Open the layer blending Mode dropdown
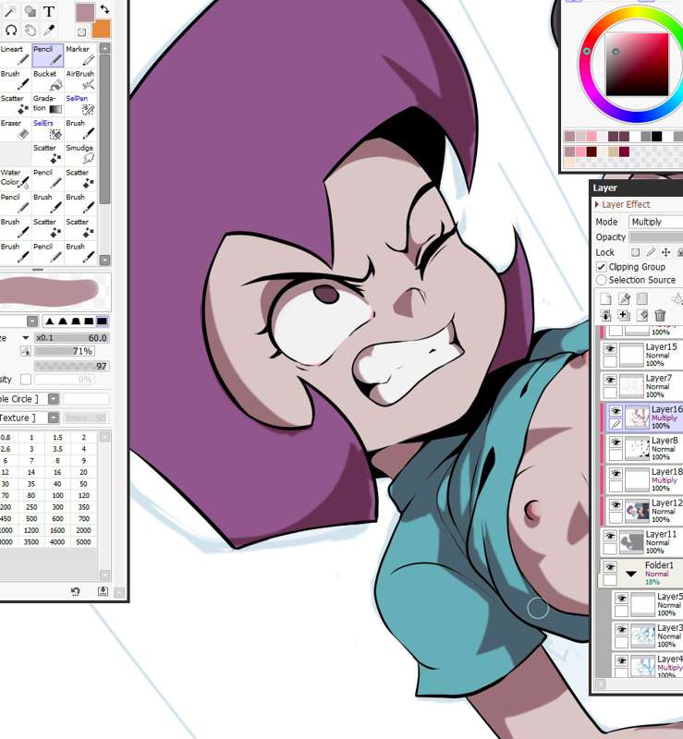This screenshot has width=683, height=739. coord(656,222)
